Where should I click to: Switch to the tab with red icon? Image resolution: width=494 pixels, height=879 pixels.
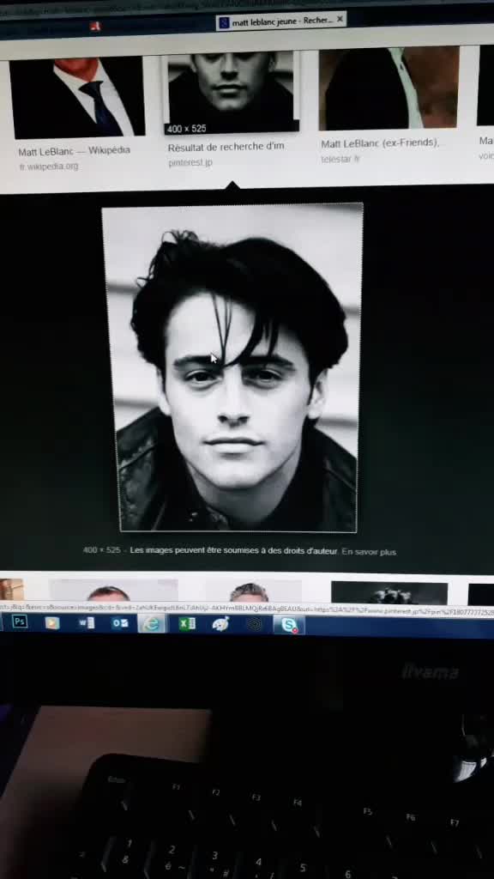coord(95,26)
